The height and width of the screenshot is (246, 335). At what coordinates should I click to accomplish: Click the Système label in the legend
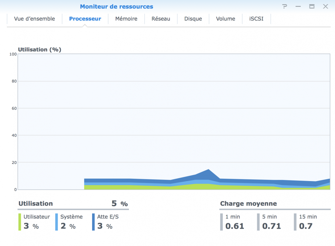[x=72, y=217]
